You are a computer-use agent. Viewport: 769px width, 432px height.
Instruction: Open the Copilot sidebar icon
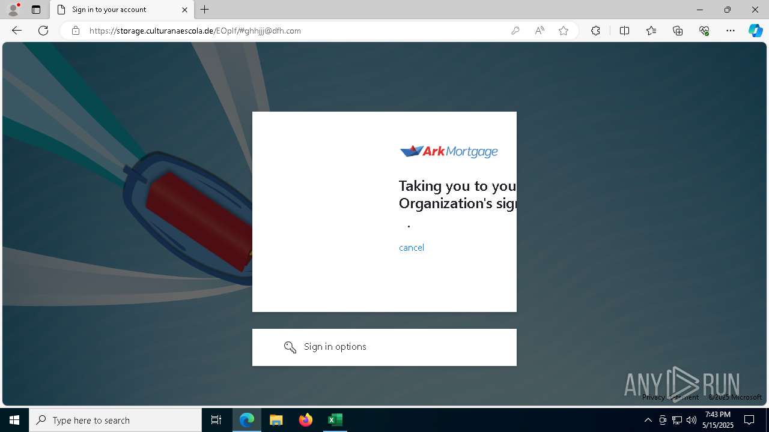tap(755, 31)
